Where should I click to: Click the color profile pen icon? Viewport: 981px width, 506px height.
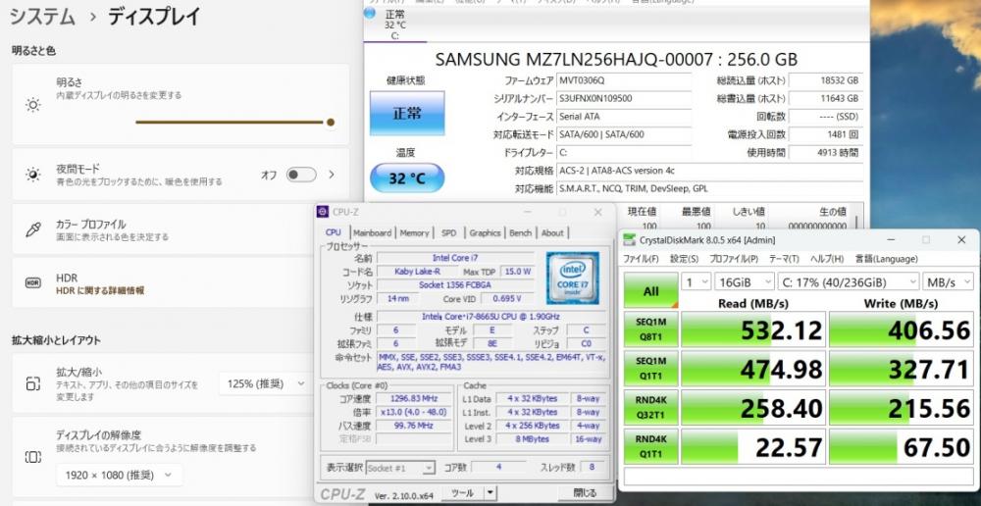point(33,229)
